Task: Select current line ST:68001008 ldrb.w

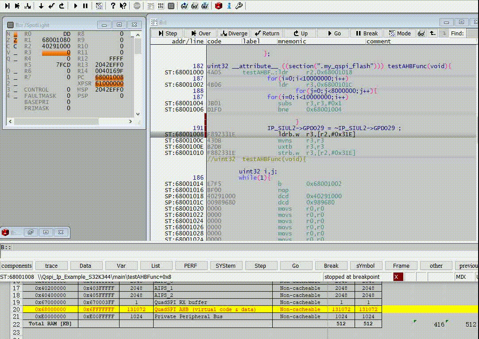Action: tap(314, 135)
